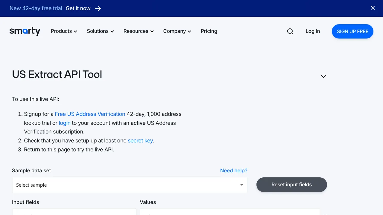Expand the Resources menu

tap(139, 31)
